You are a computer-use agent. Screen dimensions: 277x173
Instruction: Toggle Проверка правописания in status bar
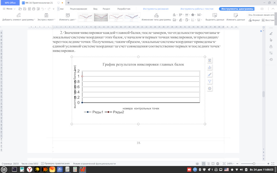tap(55, 164)
